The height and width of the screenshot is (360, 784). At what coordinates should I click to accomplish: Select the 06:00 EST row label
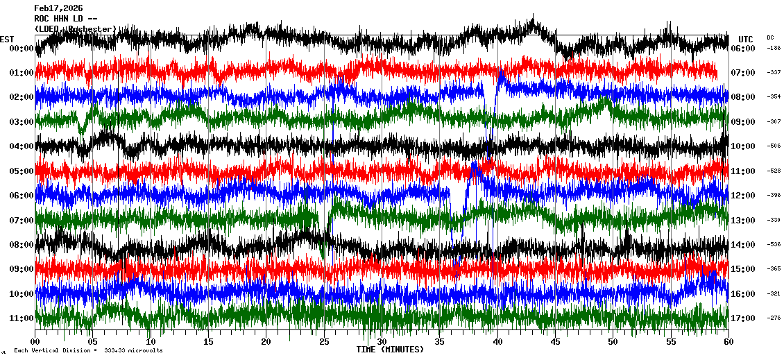point(22,196)
